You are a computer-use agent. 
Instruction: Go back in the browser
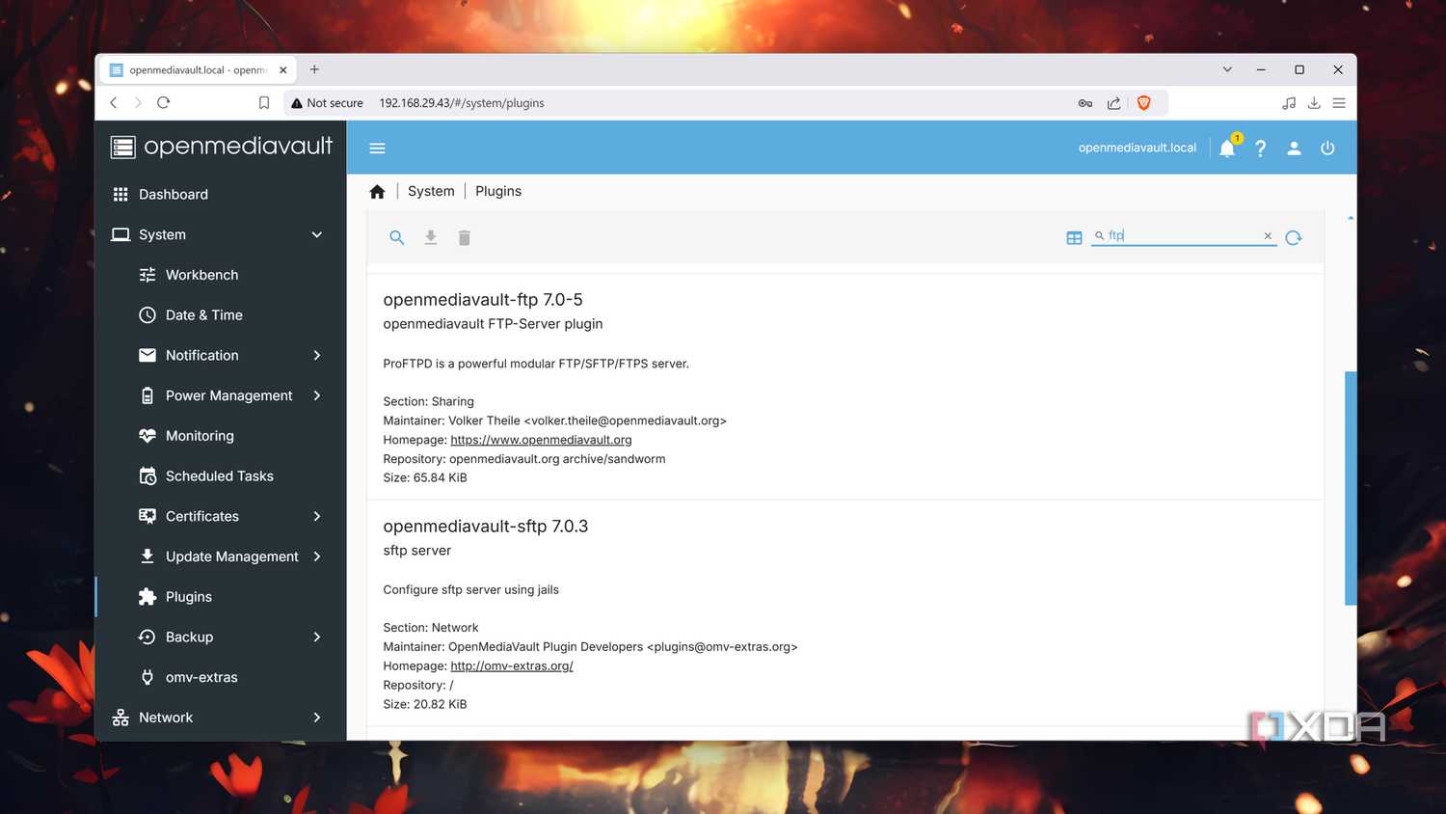coord(114,102)
